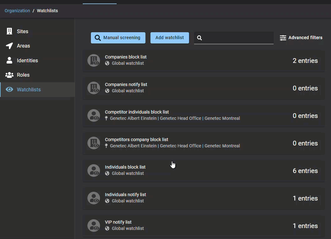Viewport: 331px width, 239px height.
Task: Open the Roles menu item
Action: click(x=23, y=75)
